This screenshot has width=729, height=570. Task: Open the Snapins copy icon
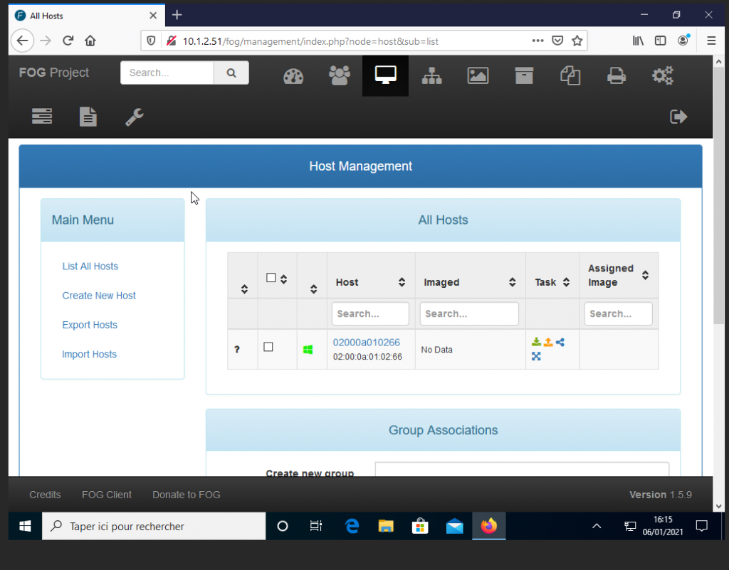point(570,75)
